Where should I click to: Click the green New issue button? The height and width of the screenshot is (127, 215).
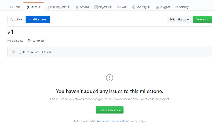coord(202,19)
